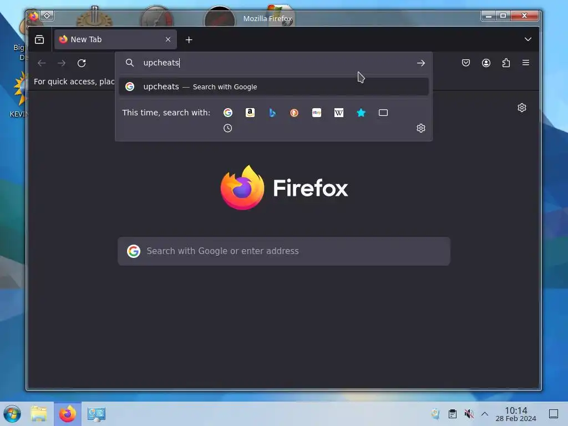Search bookmarks using the star icon
Viewport: 568px width, 426px height.
tap(361, 113)
